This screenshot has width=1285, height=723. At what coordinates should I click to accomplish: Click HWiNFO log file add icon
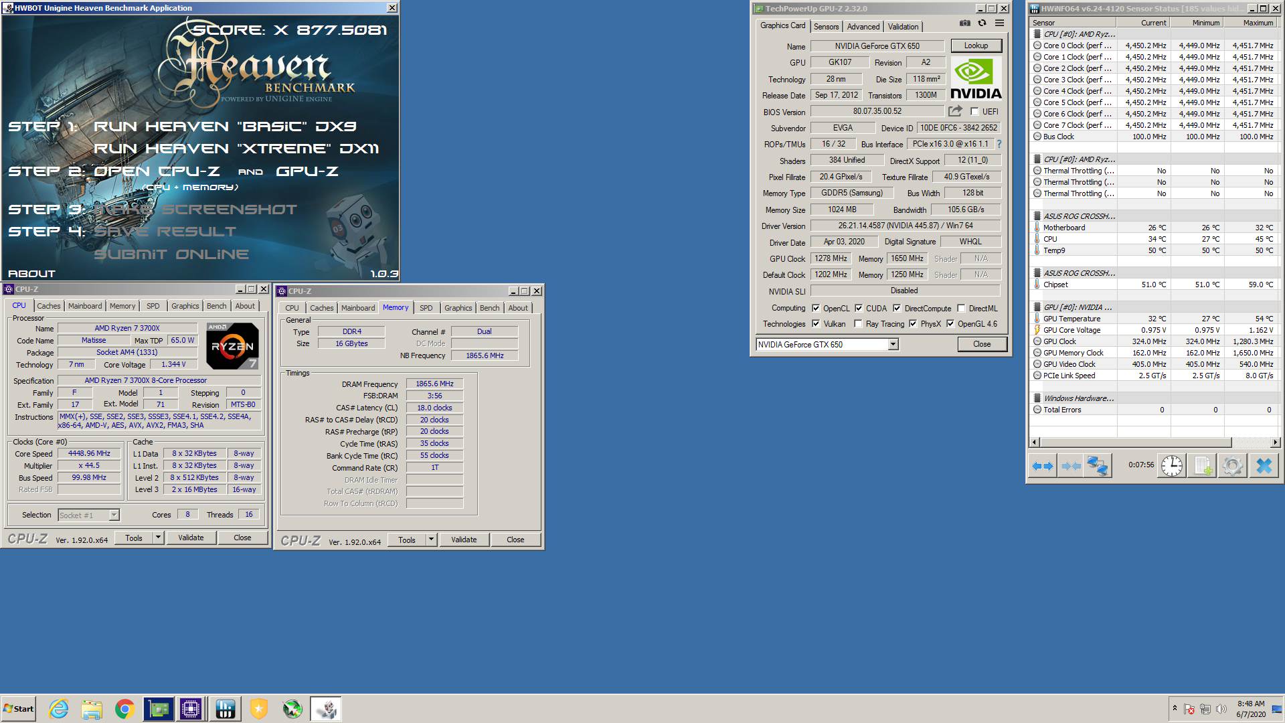(1203, 466)
